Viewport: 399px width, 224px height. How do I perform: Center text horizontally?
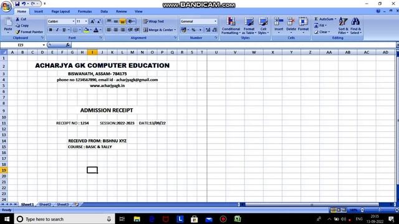[116, 30]
